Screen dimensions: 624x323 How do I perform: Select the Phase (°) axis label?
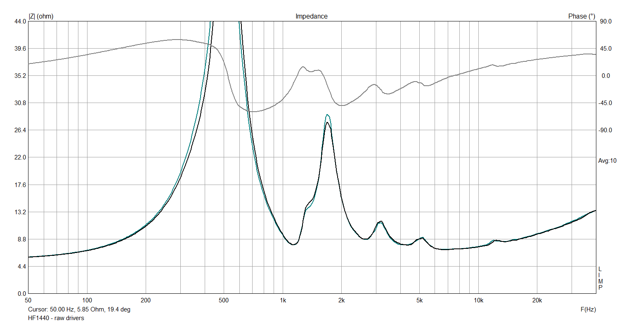582,16
